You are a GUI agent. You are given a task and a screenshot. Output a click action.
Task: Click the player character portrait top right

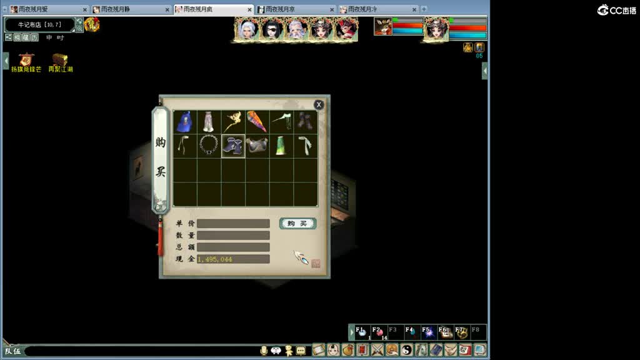click(436, 29)
